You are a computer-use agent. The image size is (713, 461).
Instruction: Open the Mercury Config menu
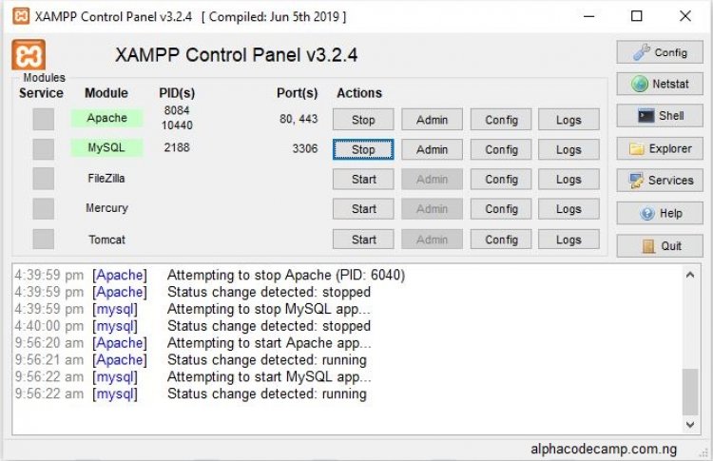(x=501, y=209)
